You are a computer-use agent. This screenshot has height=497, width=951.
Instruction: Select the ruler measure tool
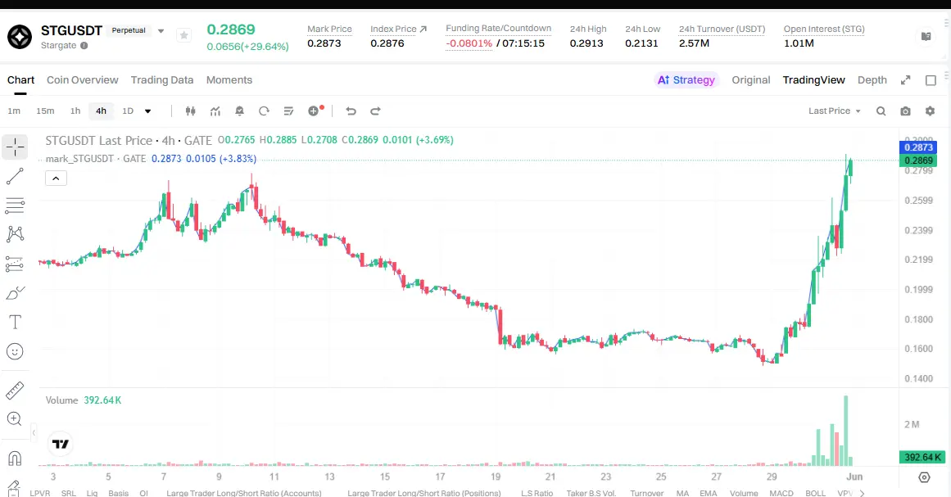pyautogui.click(x=15, y=391)
